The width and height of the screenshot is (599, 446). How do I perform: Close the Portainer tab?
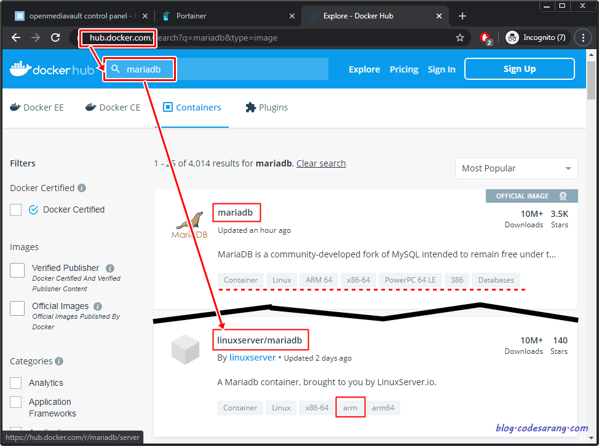[292, 16]
